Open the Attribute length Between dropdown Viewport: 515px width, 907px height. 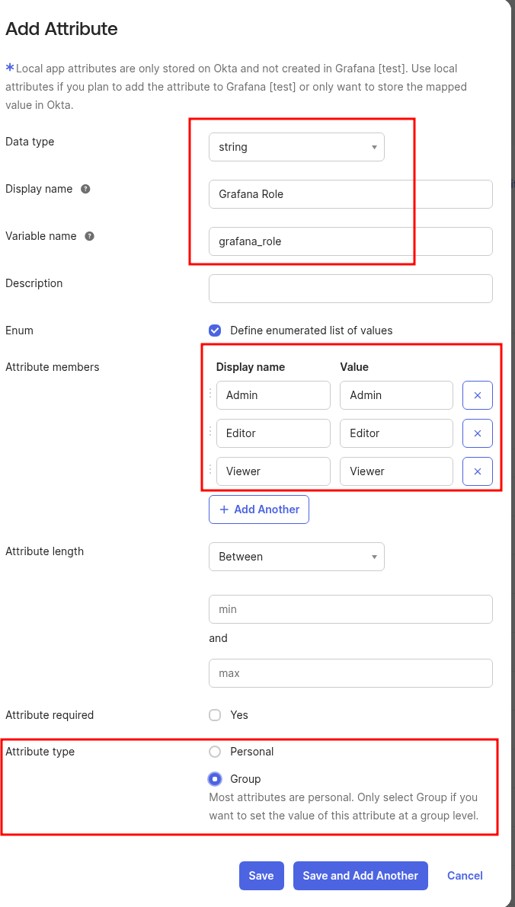296,557
